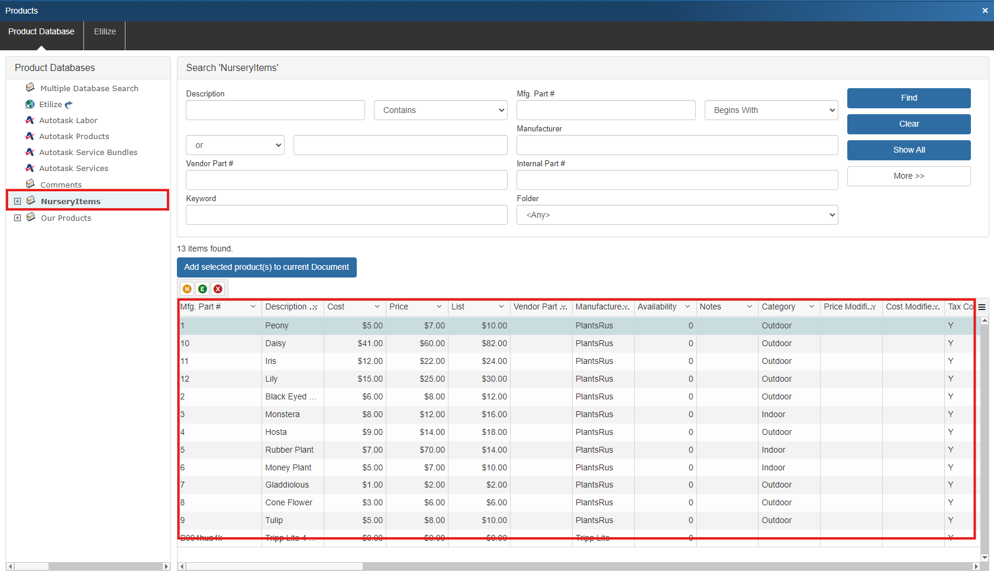This screenshot has height=571, width=994.
Task: Switch to the Etilize tab
Action: tap(105, 31)
